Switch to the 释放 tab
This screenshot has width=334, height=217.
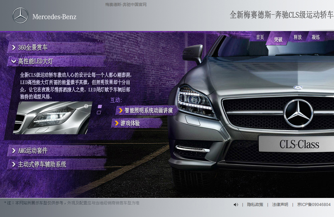[x=298, y=37]
